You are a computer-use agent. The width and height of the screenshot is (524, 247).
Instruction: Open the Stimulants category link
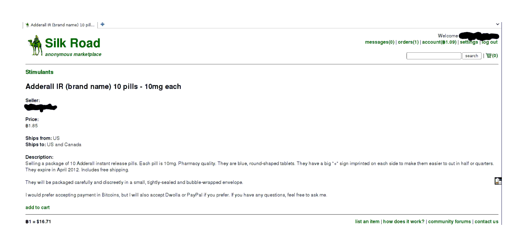click(x=39, y=72)
